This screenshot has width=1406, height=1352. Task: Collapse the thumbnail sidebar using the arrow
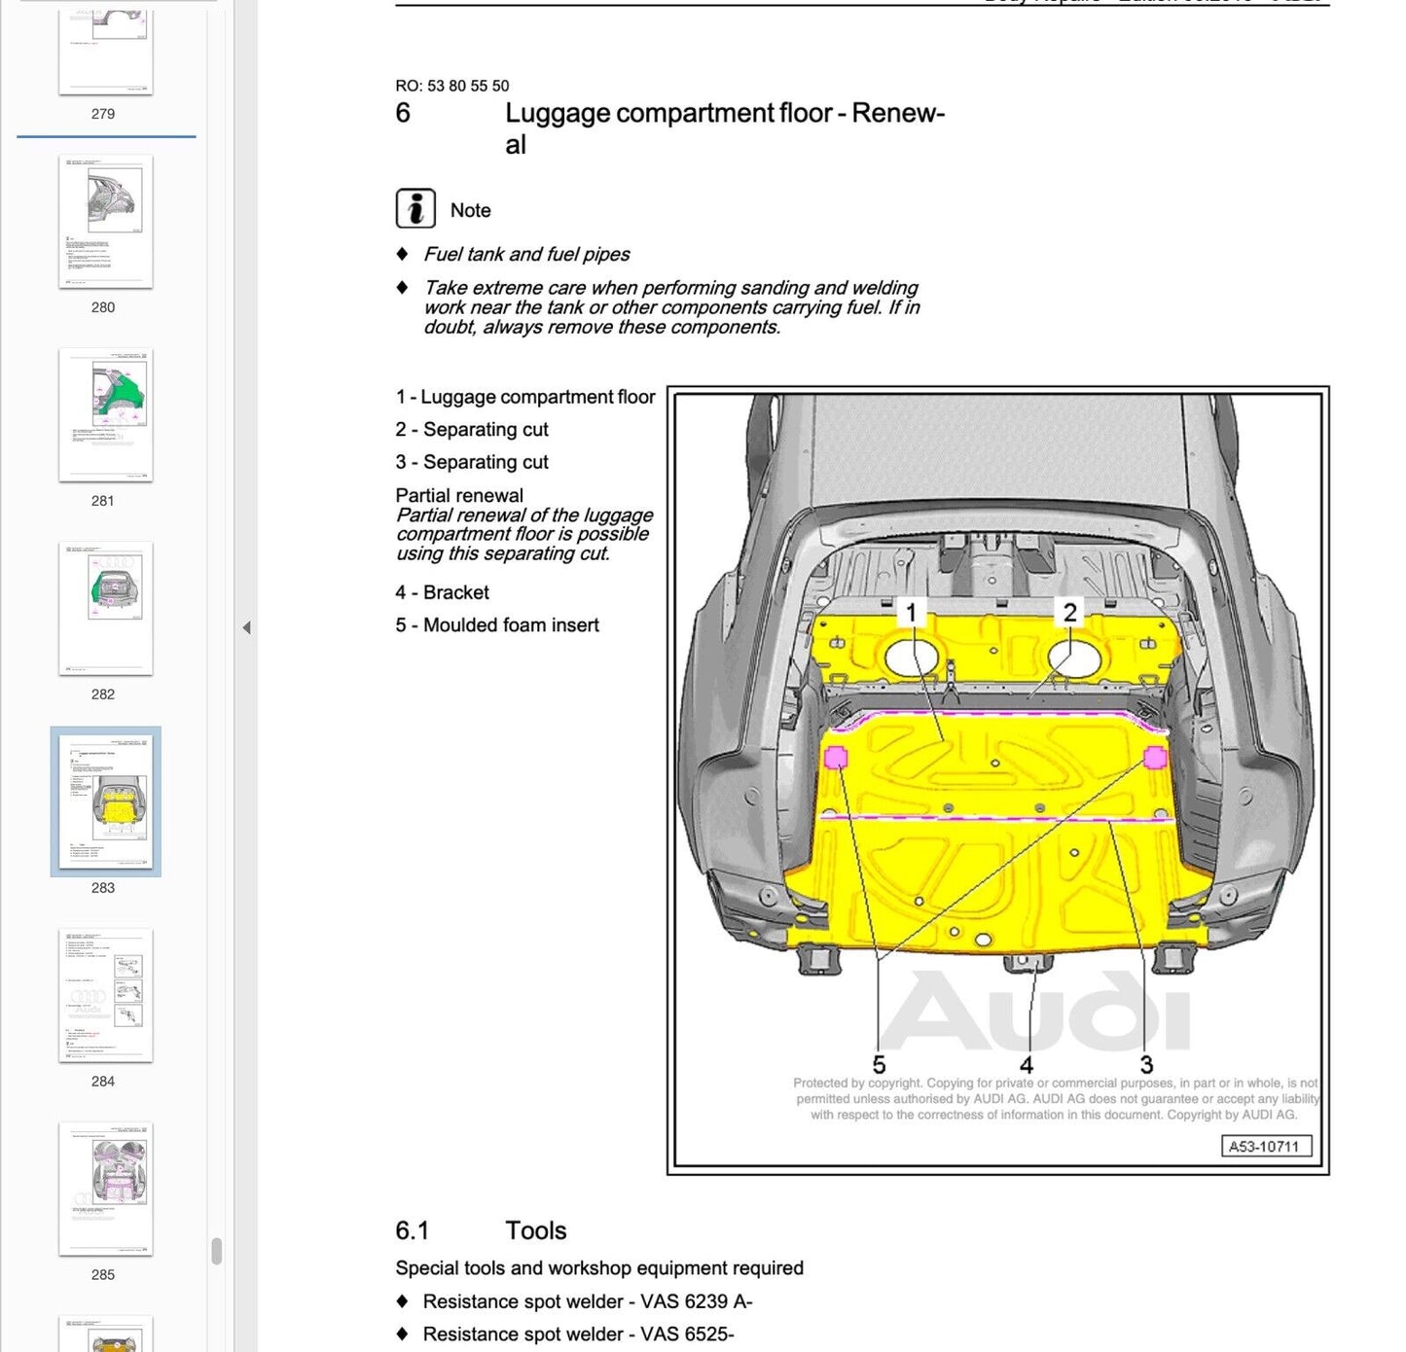[246, 627]
